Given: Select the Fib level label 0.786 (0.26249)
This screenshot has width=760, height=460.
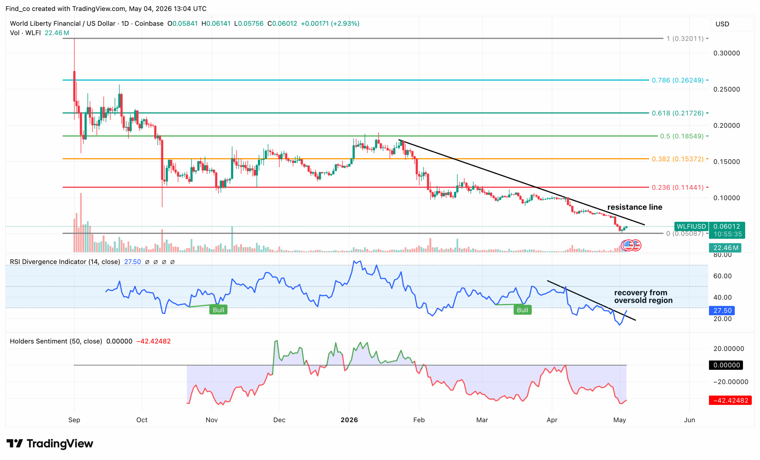Looking at the screenshot, I should point(678,80).
